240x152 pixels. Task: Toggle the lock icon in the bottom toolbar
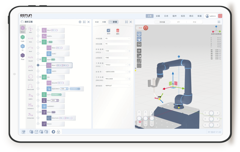click(58, 132)
